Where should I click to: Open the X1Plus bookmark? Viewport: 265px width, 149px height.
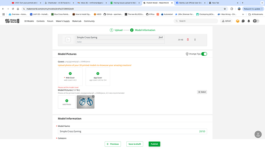pos(150,14)
